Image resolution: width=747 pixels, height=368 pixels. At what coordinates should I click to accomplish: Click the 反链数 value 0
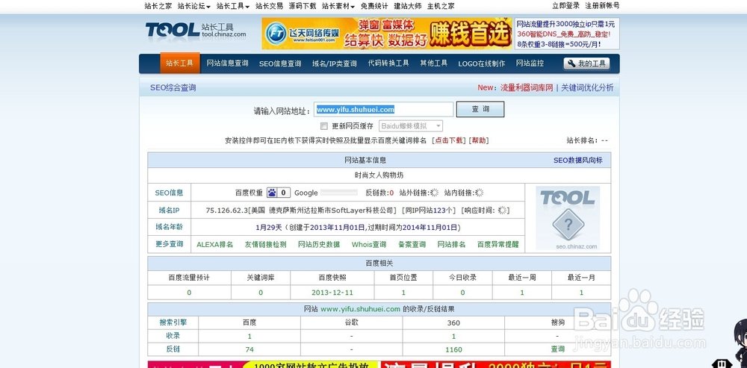[x=391, y=193]
